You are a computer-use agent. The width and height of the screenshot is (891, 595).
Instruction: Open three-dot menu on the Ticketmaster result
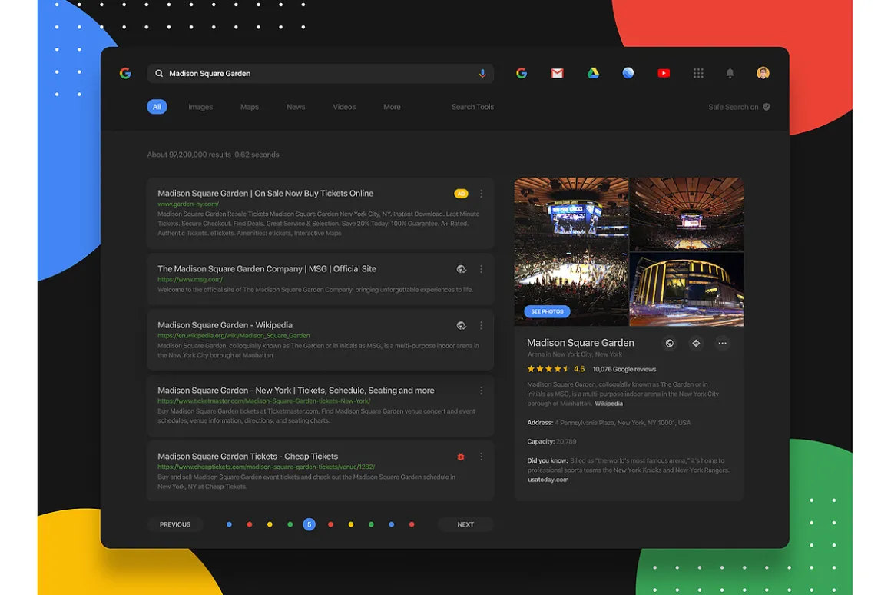482,391
